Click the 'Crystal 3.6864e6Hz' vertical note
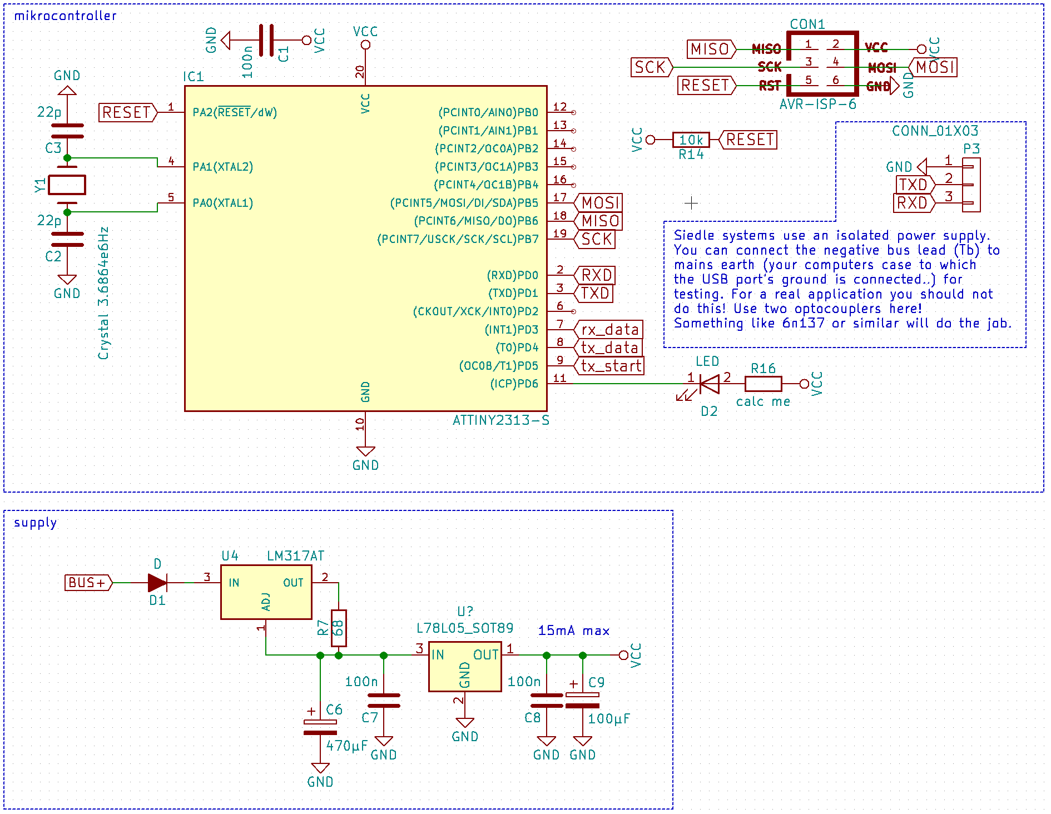The image size is (1051, 814). point(103,293)
